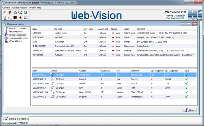
Task: Open the Activate menu
Action: pos(15,8)
